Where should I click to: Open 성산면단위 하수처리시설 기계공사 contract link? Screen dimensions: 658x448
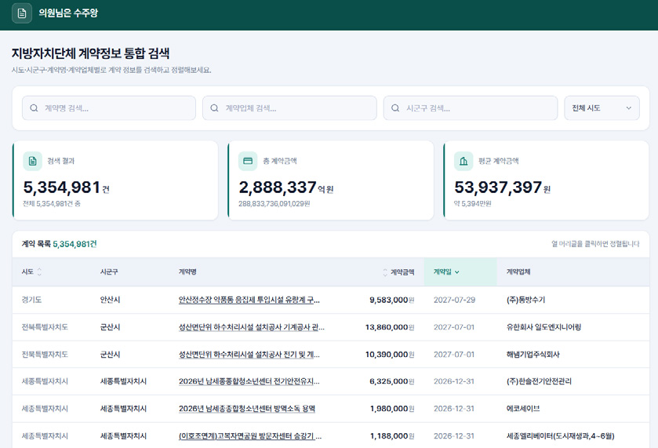(x=252, y=327)
